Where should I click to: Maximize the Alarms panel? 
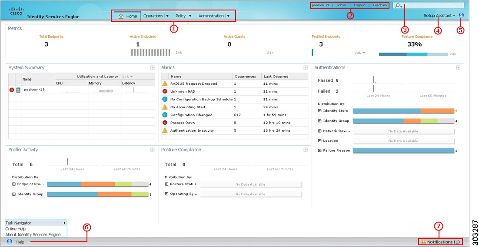[305, 67]
